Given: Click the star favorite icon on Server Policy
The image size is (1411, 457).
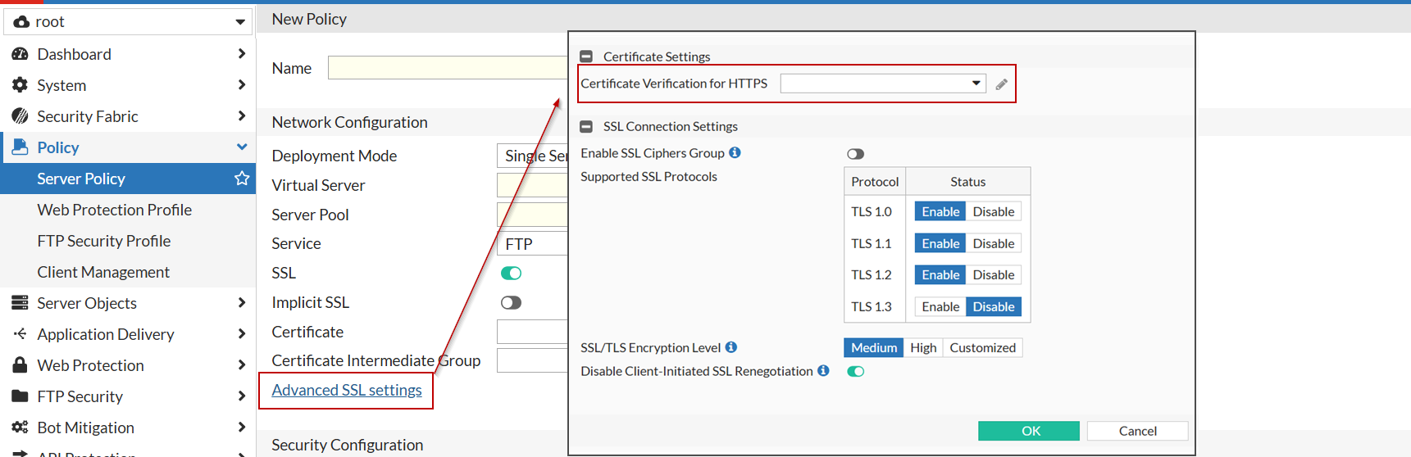Looking at the screenshot, I should click(x=242, y=179).
